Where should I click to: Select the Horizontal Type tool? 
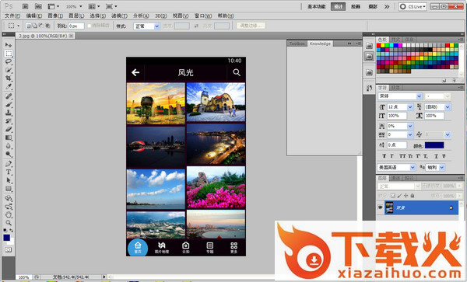tap(9, 172)
